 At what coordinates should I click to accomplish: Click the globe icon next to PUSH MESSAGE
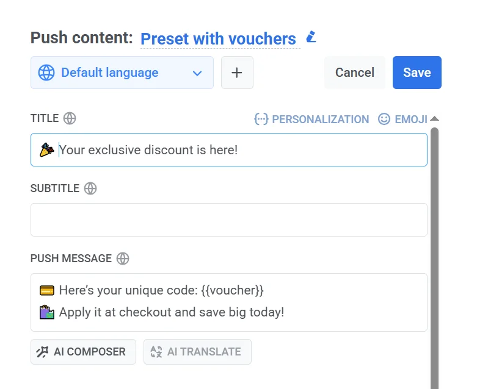coord(123,259)
